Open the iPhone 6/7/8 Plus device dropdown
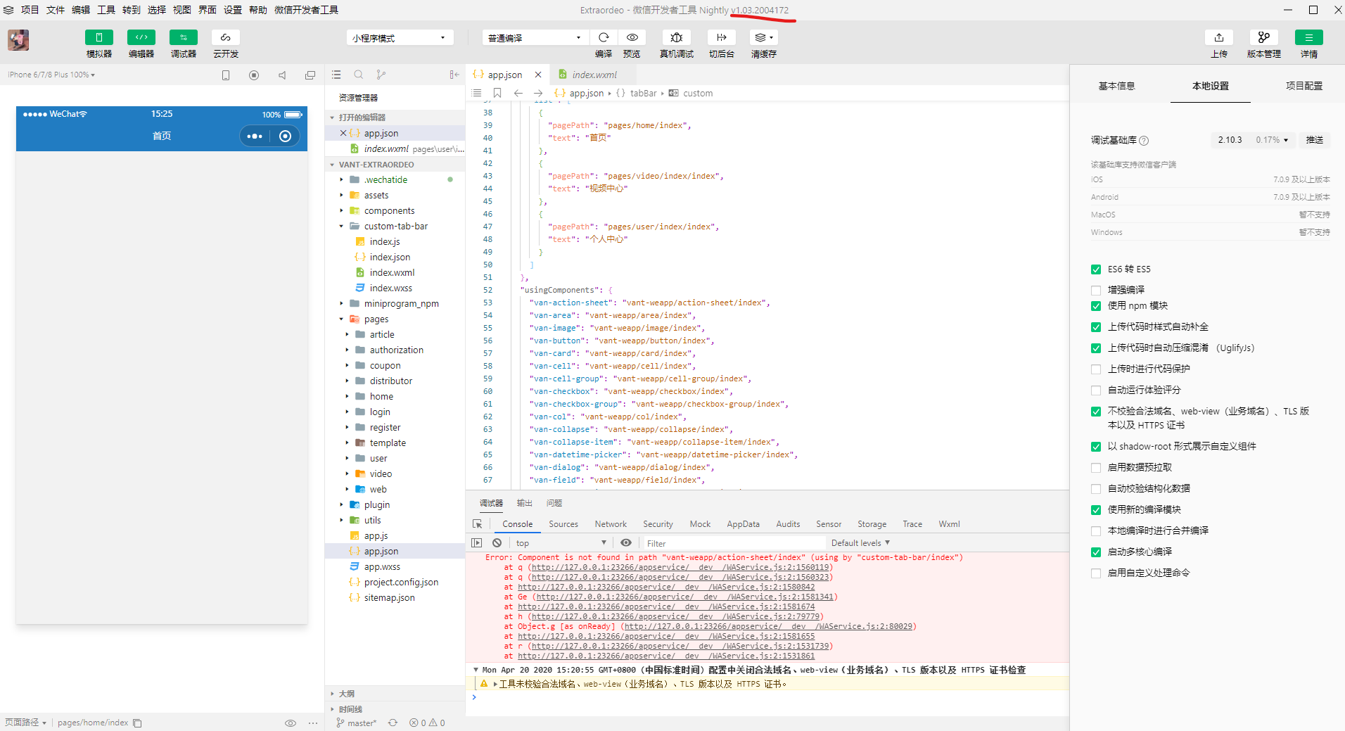This screenshot has width=1345, height=731. 51,75
